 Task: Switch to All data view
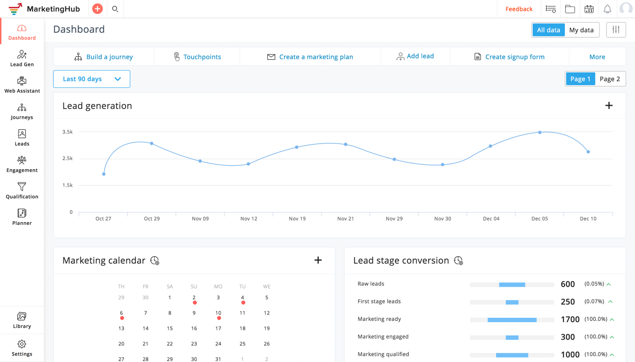548,30
